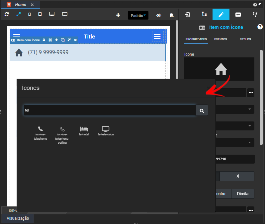265x224 pixels.
Task: Click the expand arrows in component toolbar
Action: click(x=50, y=40)
